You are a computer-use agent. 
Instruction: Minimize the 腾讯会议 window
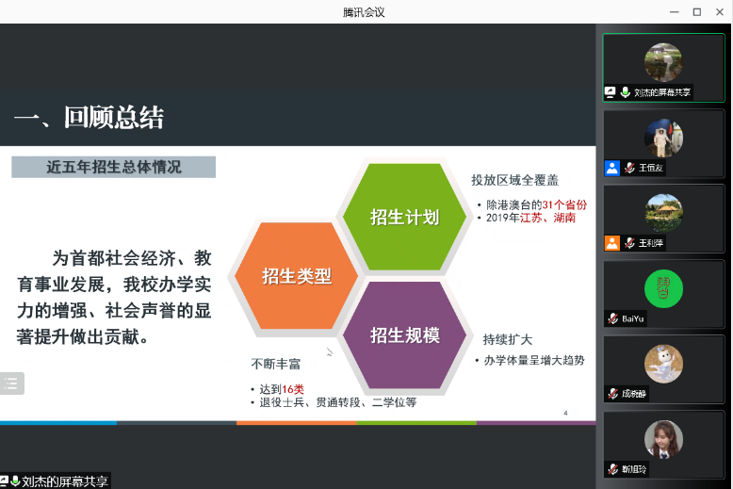(x=674, y=11)
